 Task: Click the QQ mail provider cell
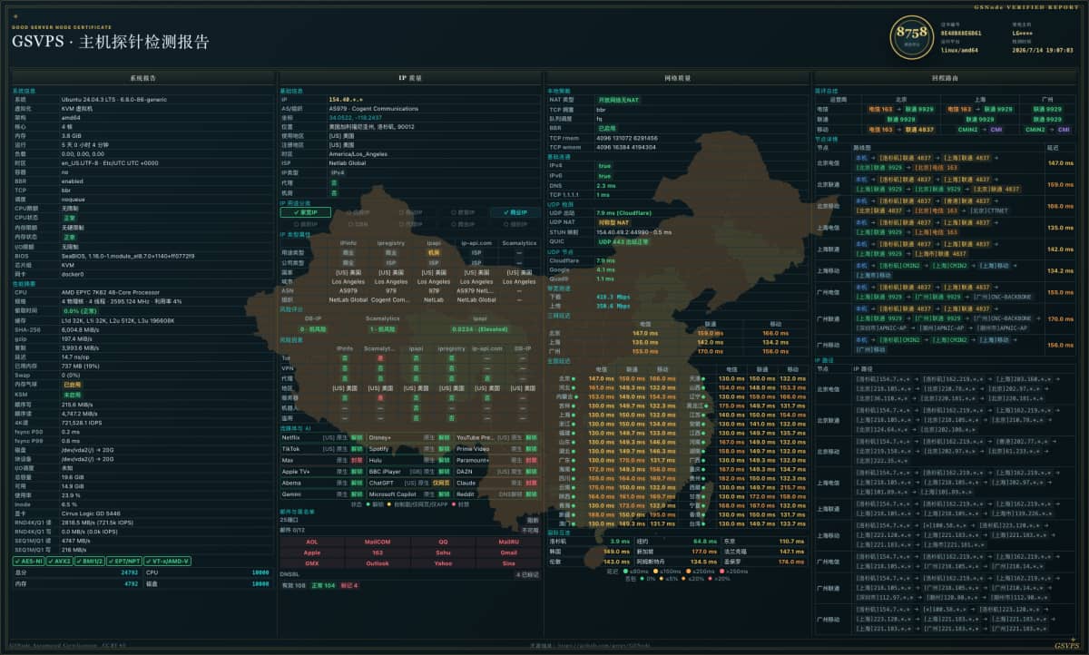(443, 542)
